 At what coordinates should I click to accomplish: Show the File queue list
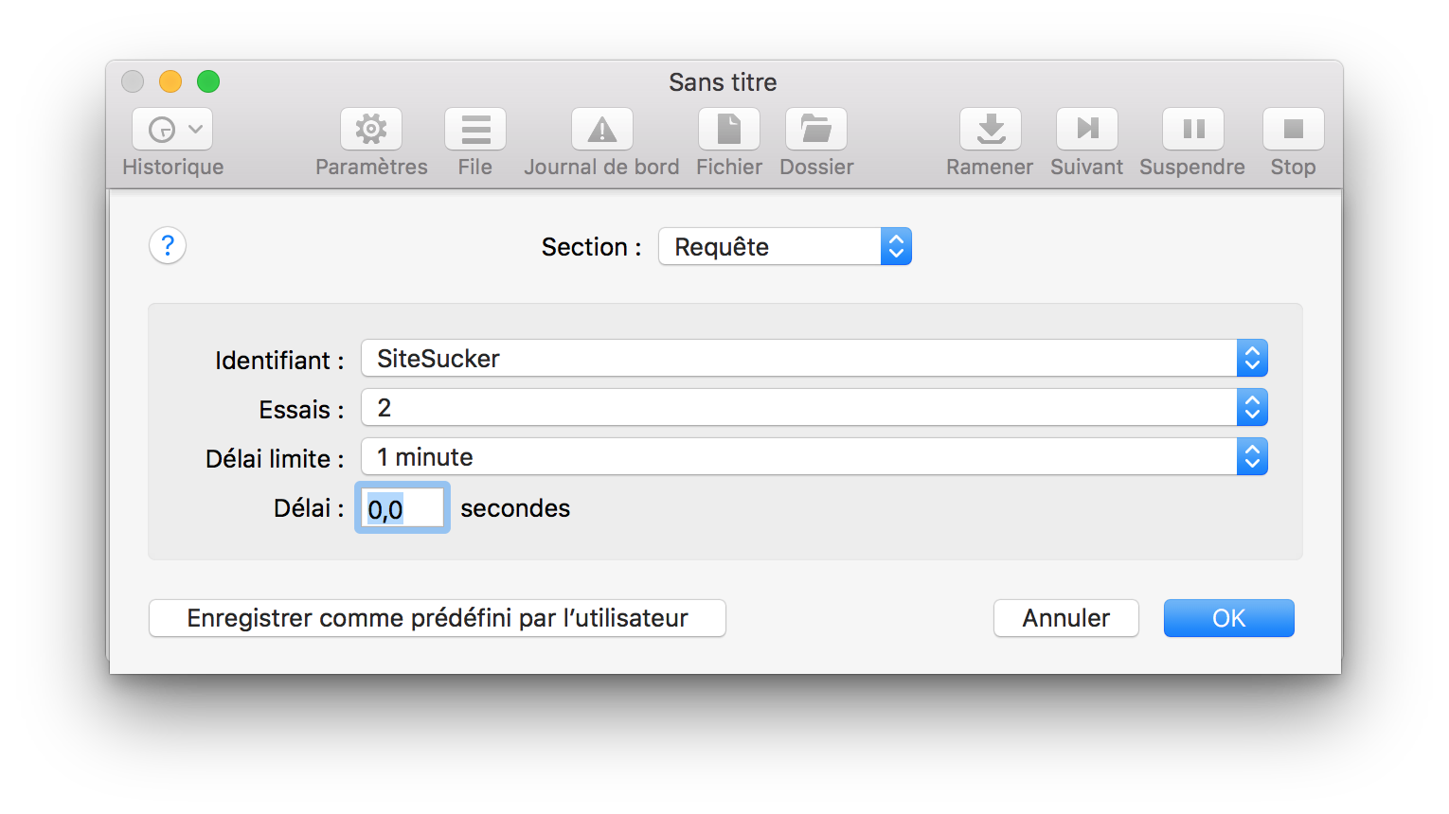tap(475, 130)
